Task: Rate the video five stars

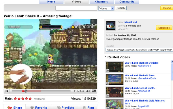Action: [x=30, y=99]
